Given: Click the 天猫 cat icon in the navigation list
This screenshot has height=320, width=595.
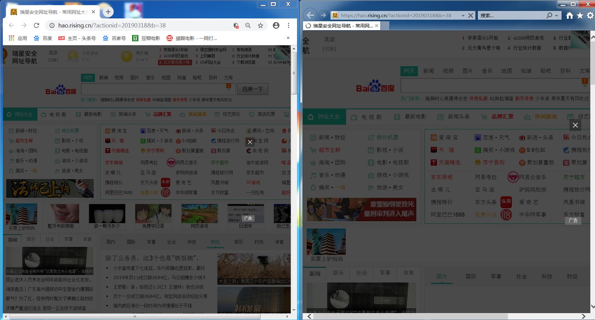Looking at the screenshot, I should tap(107, 141).
